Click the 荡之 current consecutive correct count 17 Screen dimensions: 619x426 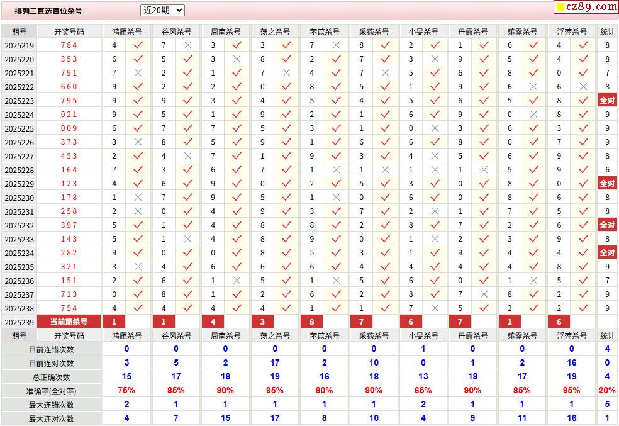[275, 363]
